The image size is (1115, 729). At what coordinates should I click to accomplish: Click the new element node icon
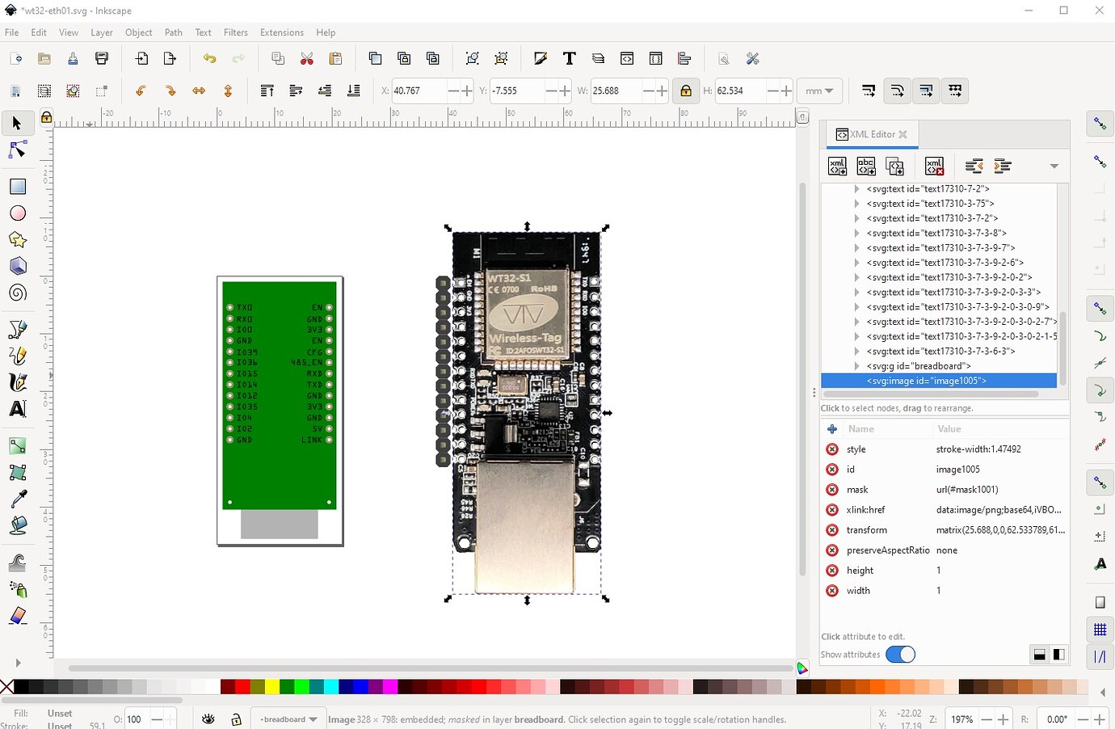(838, 166)
